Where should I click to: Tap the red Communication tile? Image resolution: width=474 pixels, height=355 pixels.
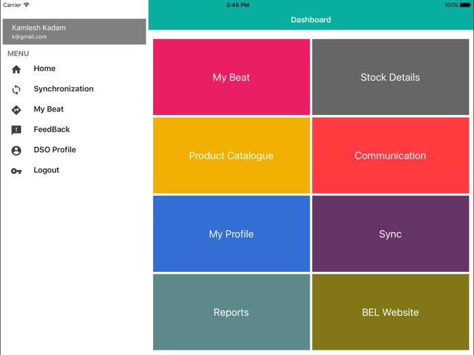390,156
